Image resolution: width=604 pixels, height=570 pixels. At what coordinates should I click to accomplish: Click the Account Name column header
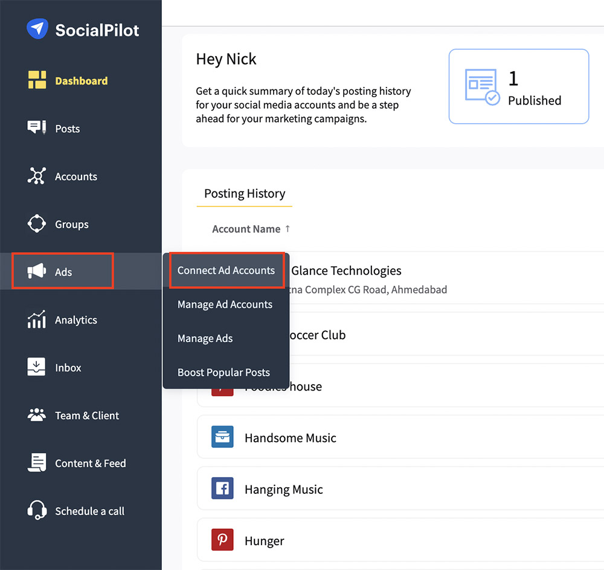(x=246, y=229)
